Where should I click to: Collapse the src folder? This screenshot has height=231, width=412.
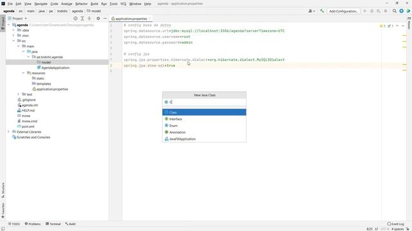click(x=14, y=41)
